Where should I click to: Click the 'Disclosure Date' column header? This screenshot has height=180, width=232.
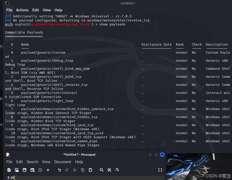(156, 45)
